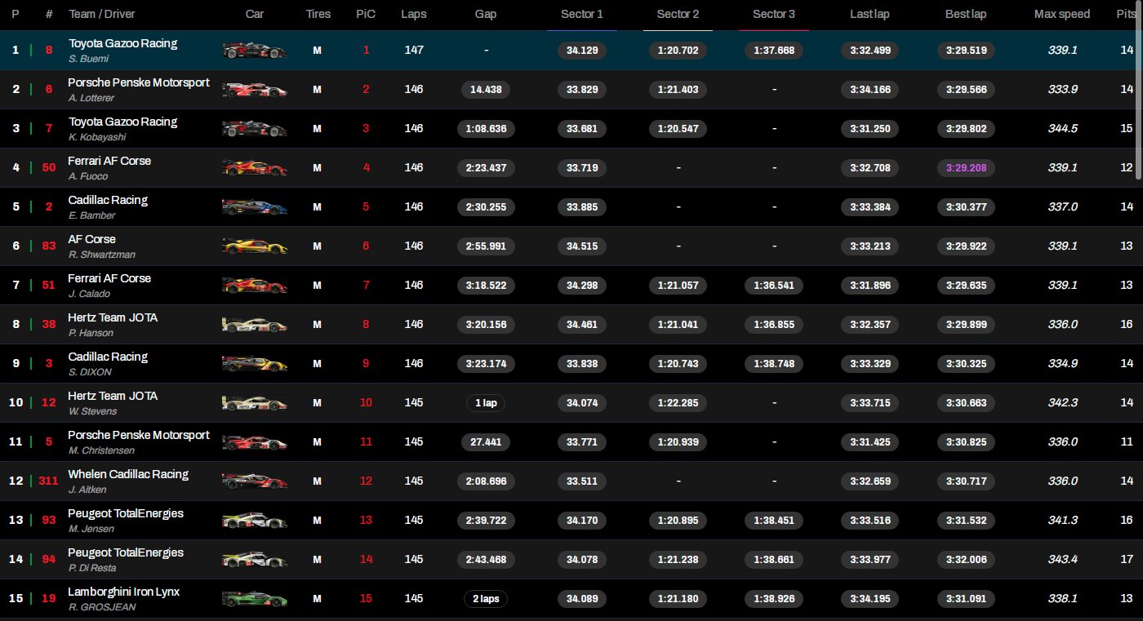The image size is (1143, 621).
Task: Click the Gap column header
Action: [x=486, y=14]
